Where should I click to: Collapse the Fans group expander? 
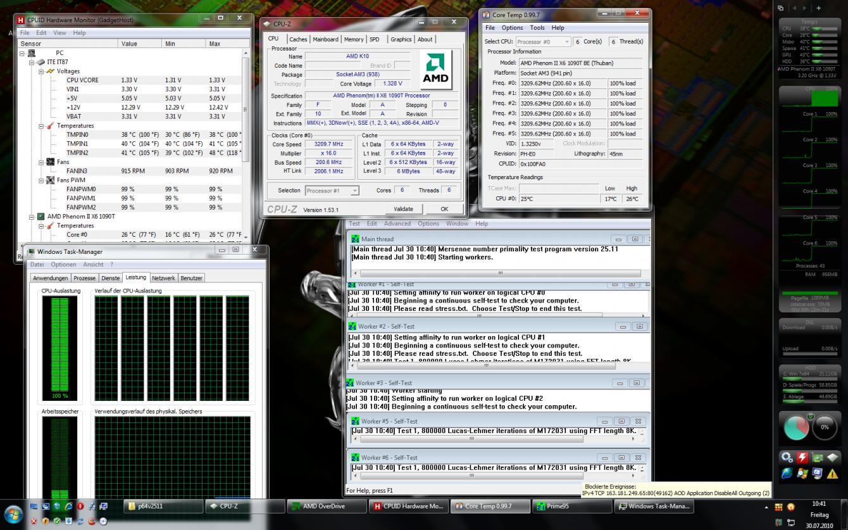41,162
